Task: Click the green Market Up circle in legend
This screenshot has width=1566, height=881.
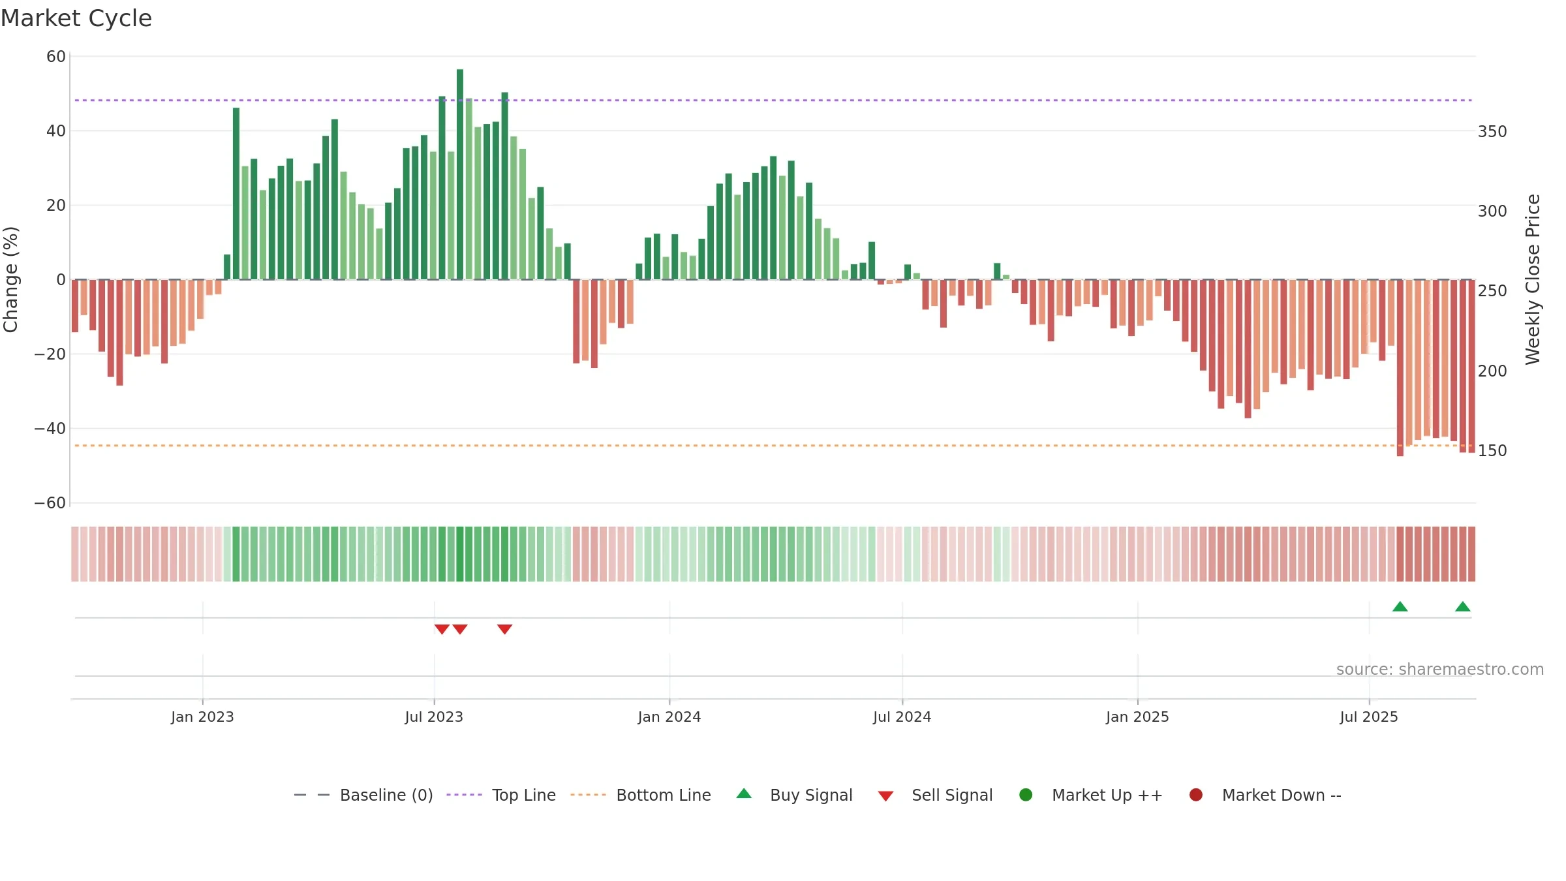Action: (x=1026, y=795)
